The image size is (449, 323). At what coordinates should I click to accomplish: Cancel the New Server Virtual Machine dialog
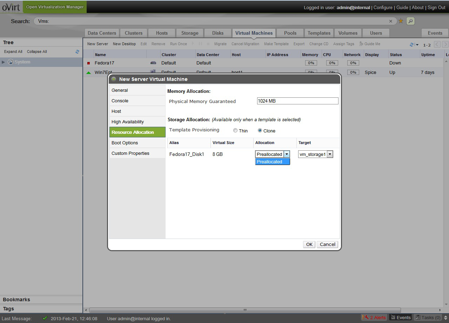tap(327, 245)
